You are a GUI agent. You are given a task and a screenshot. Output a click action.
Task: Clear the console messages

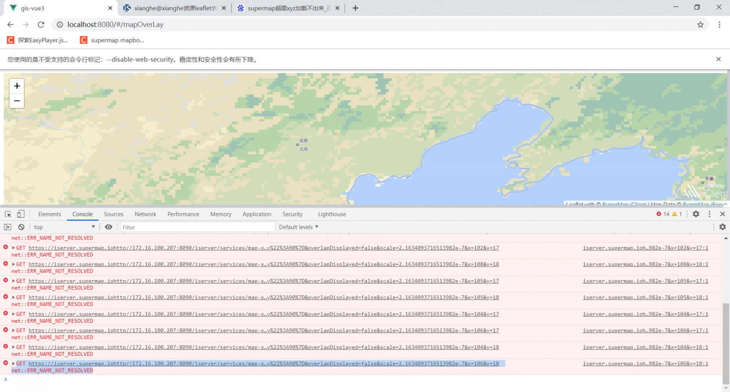point(22,227)
